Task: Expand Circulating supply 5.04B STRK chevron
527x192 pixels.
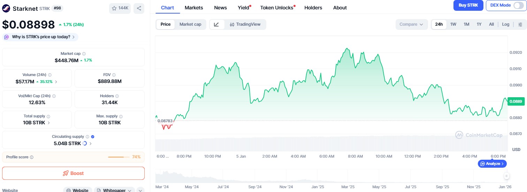Action: 91,143
